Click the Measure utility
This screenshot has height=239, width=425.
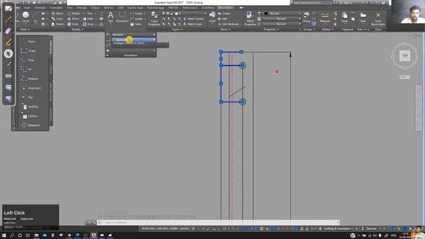tap(325, 17)
